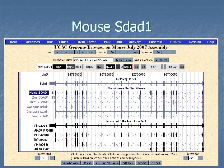
Task: Zoom in 3x
Action: click(119, 52)
